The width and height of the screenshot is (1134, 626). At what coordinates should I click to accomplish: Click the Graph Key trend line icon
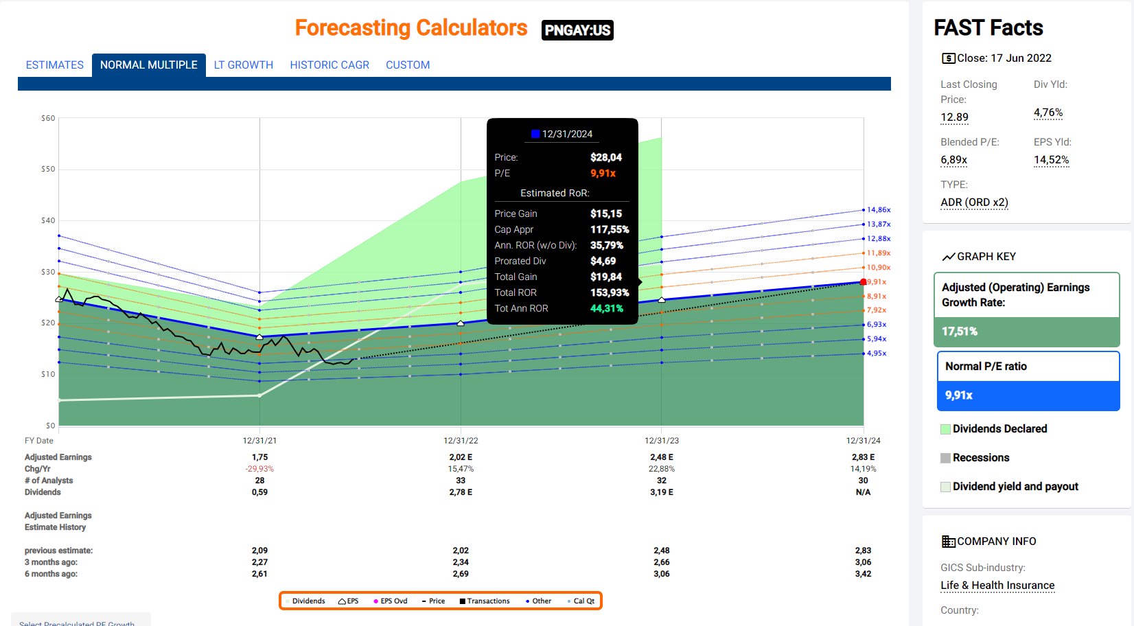click(948, 257)
